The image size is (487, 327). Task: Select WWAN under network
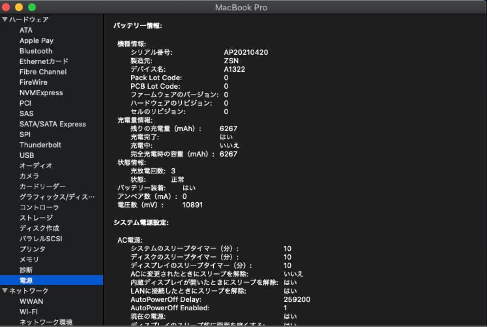point(32,301)
